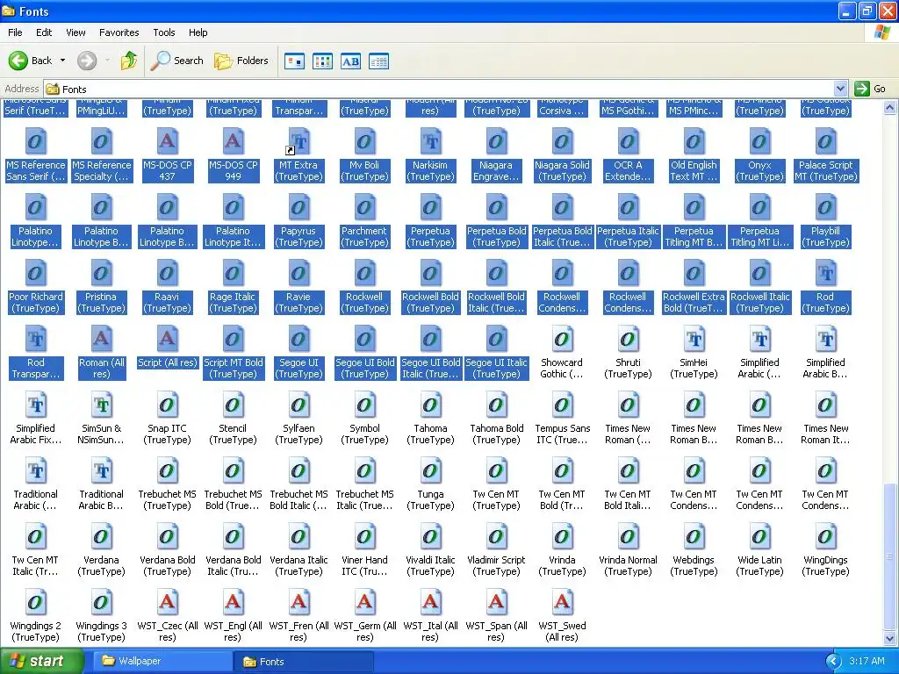This screenshot has height=674, width=899.
Task: Open the Back history dropdown arrow
Action: coord(62,61)
